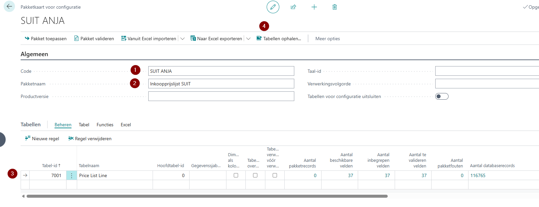539x207 pixels.
Task: Click the Tabelnaam column header
Action: pos(89,165)
